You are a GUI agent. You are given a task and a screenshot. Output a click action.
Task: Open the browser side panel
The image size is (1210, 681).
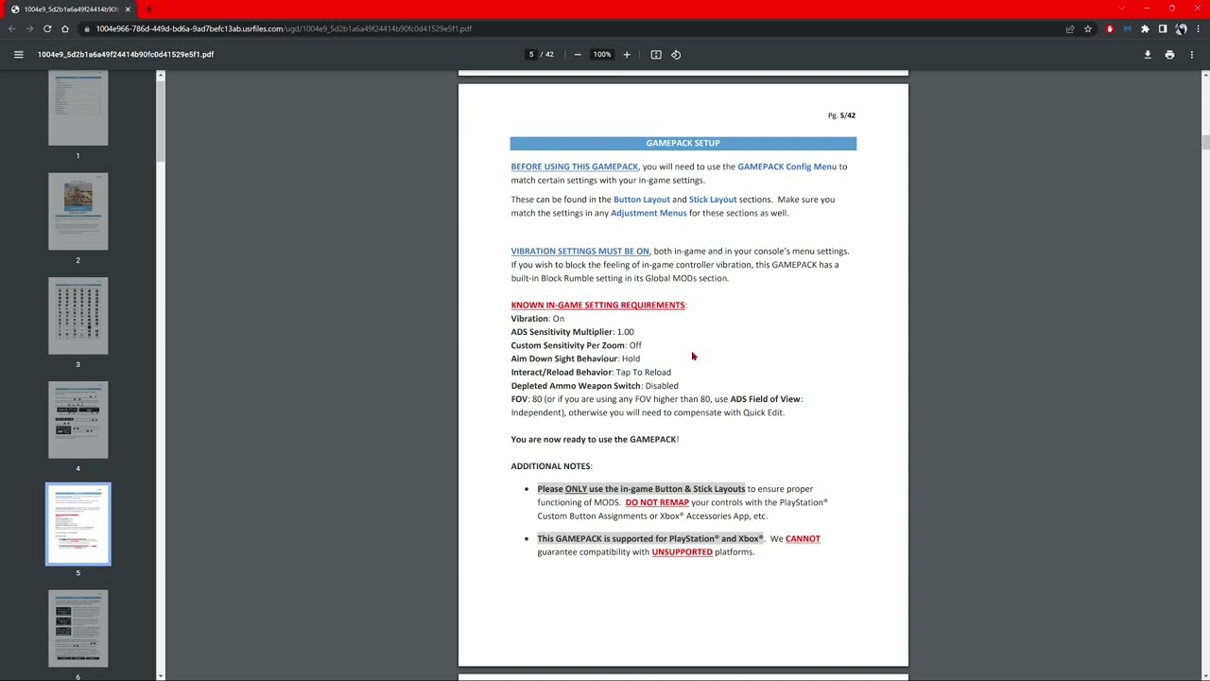click(1163, 28)
